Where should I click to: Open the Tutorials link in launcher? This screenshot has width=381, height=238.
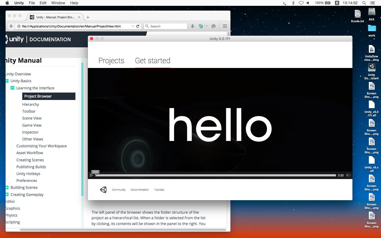(159, 190)
